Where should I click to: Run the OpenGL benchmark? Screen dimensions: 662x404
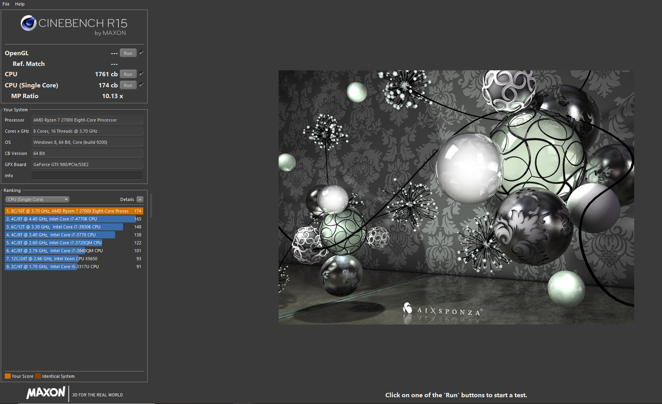pyautogui.click(x=128, y=53)
